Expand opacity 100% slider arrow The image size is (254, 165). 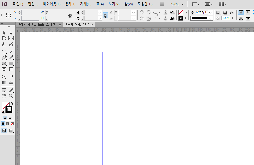click(x=233, y=18)
